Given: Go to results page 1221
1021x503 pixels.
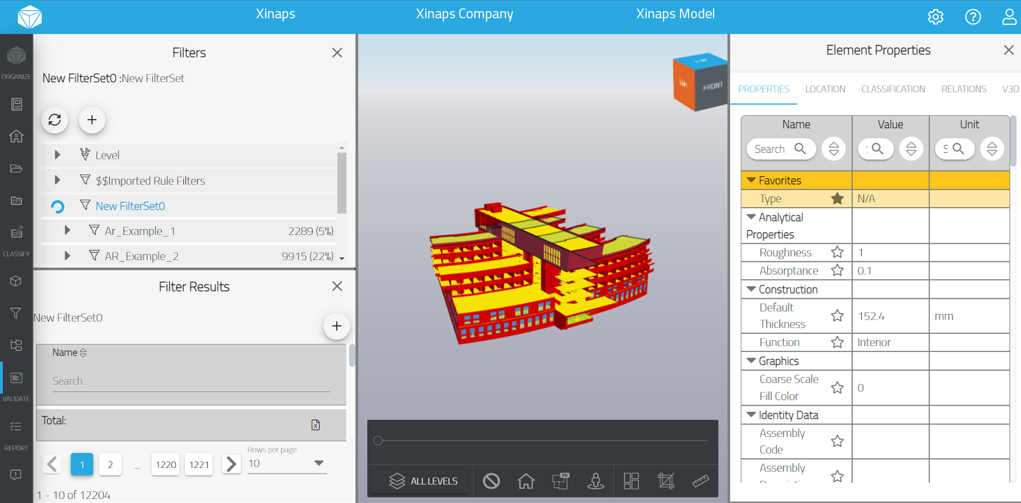Looking at the screenshot, I should pyautogui.click(x=199, y=465).
